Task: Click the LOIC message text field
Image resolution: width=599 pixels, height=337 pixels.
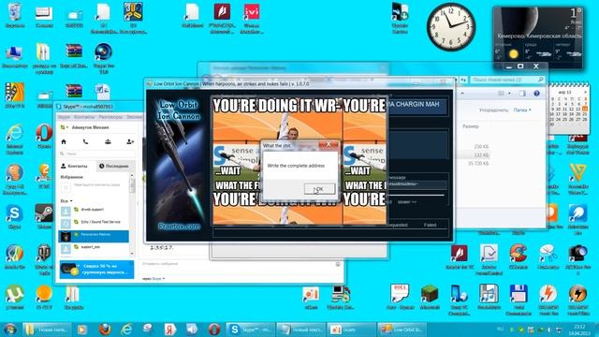Action: tap(417, 184)
